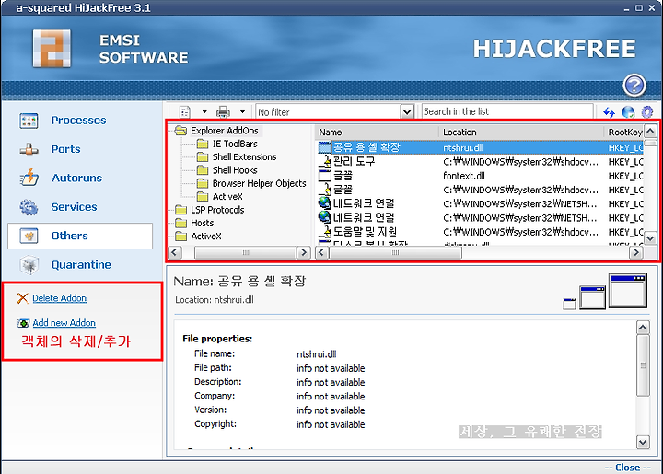
Task: Open the Autoruns section
Action: click(x=77, y=178)
